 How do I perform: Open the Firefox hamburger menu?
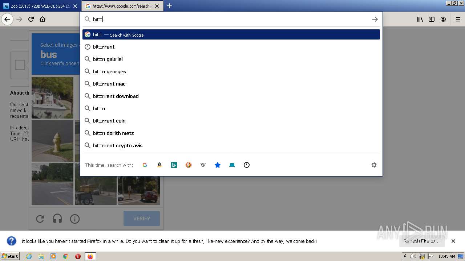(x=458, y=19)
